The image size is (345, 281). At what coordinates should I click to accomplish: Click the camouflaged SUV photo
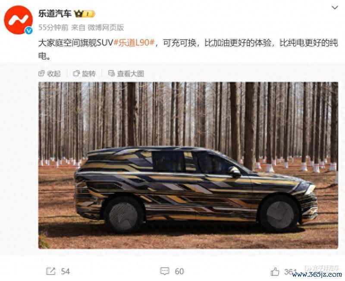pos(188,165)
